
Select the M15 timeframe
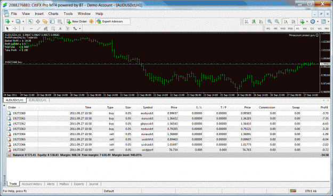(283, 28)
